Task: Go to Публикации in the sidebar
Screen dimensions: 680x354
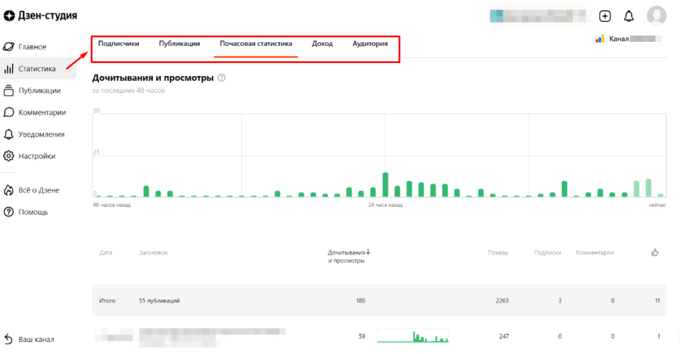Action: (39, 91)
